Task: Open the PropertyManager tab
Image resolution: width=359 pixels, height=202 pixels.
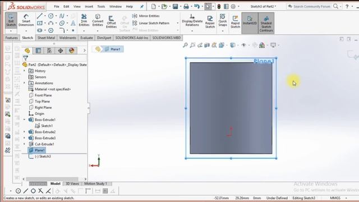Action: pos(38,50)
